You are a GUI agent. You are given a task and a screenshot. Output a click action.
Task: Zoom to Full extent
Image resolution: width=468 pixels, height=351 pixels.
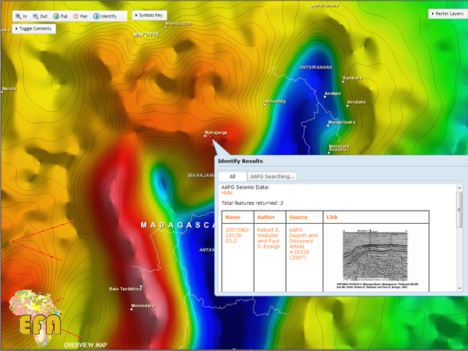tap(60, 16)
